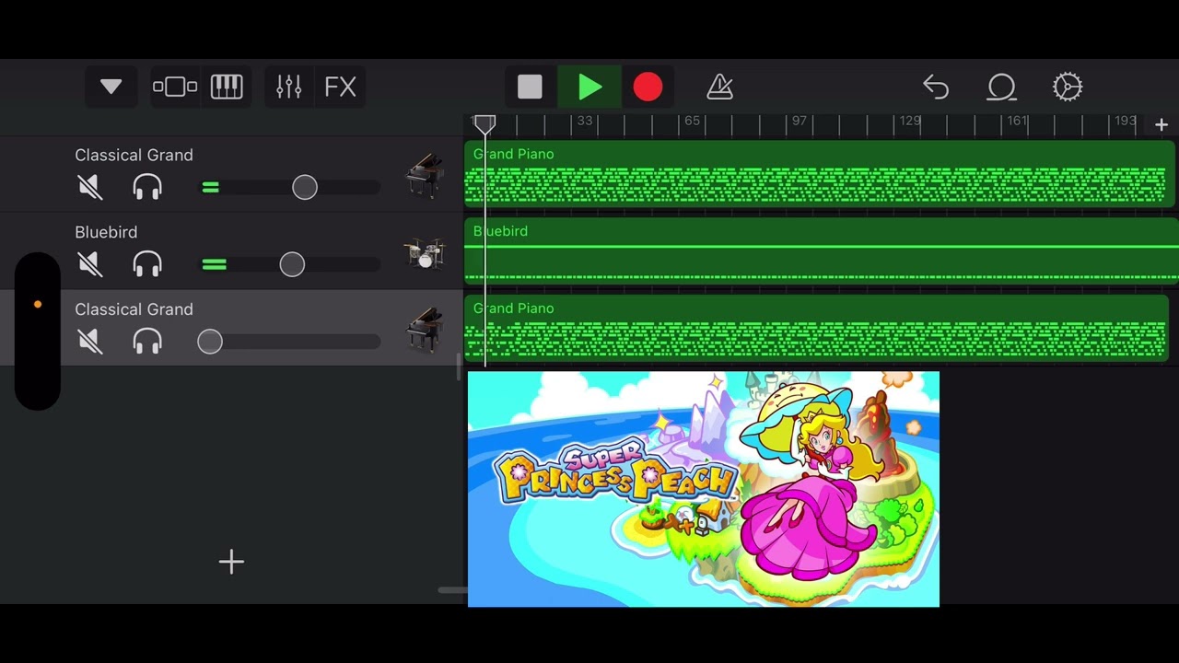Mute the first Classical Grand track
Screen dimensions: 1179x663
click(x=90, y=187)
